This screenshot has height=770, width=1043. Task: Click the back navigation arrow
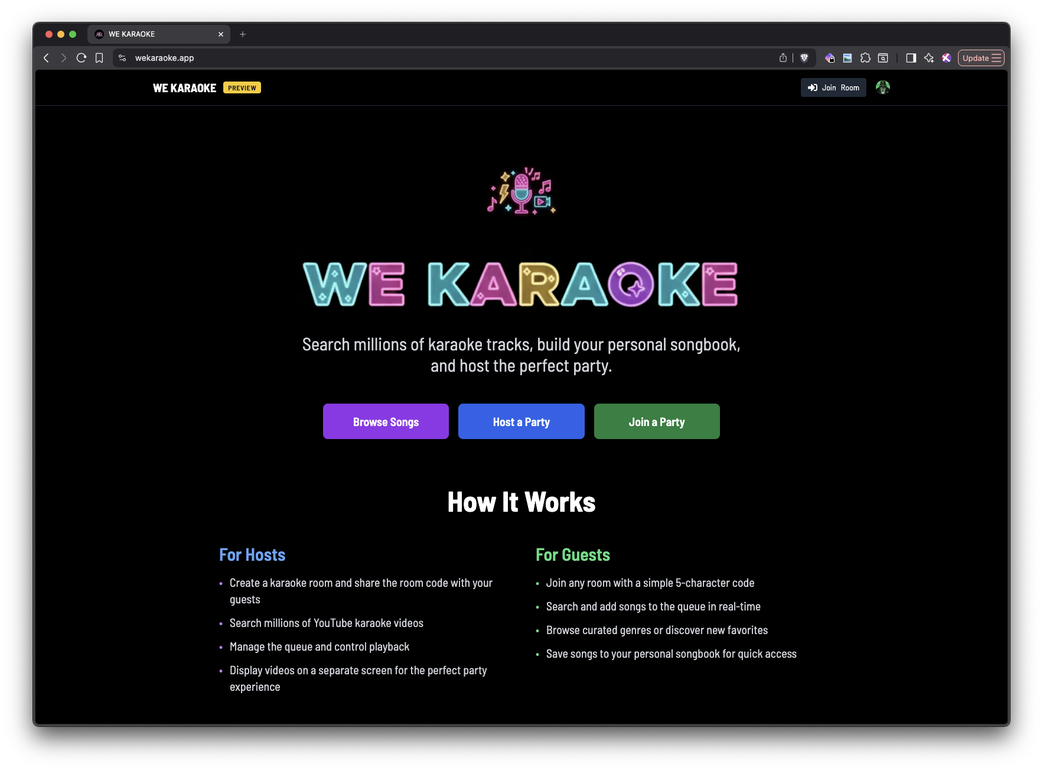pos(45,58)
